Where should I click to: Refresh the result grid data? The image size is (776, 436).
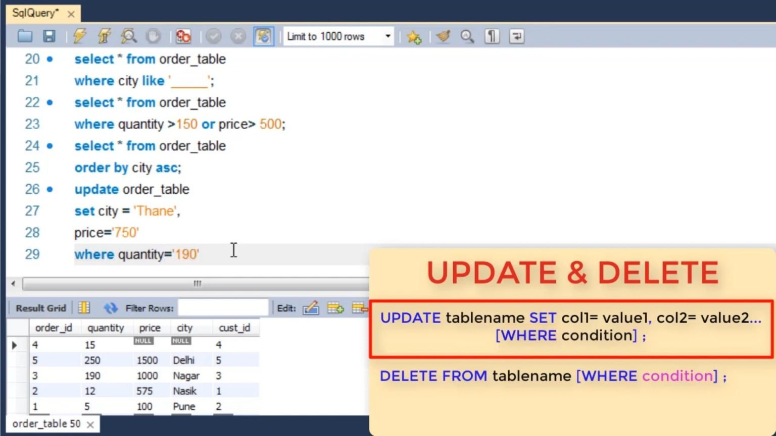point(110,308)
